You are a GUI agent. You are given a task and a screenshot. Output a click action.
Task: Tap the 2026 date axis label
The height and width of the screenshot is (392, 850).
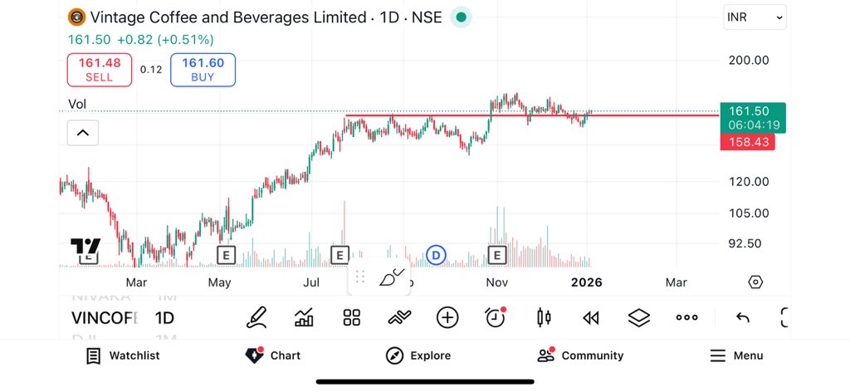587,282
